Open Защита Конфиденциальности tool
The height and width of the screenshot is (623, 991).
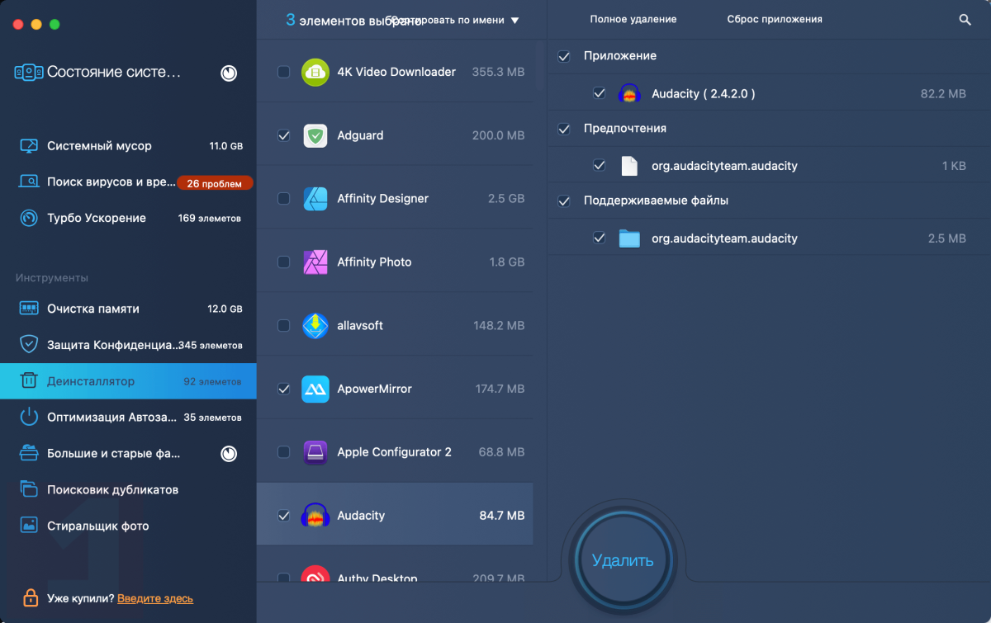[128, 345]
